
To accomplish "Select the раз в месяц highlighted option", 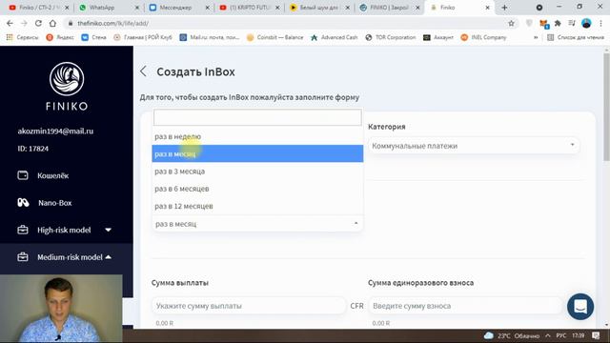I will pyautogui.click(x=257, y=153).
